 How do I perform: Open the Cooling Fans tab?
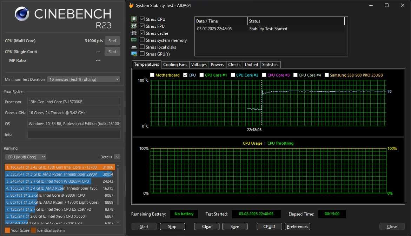pos(175,65)
